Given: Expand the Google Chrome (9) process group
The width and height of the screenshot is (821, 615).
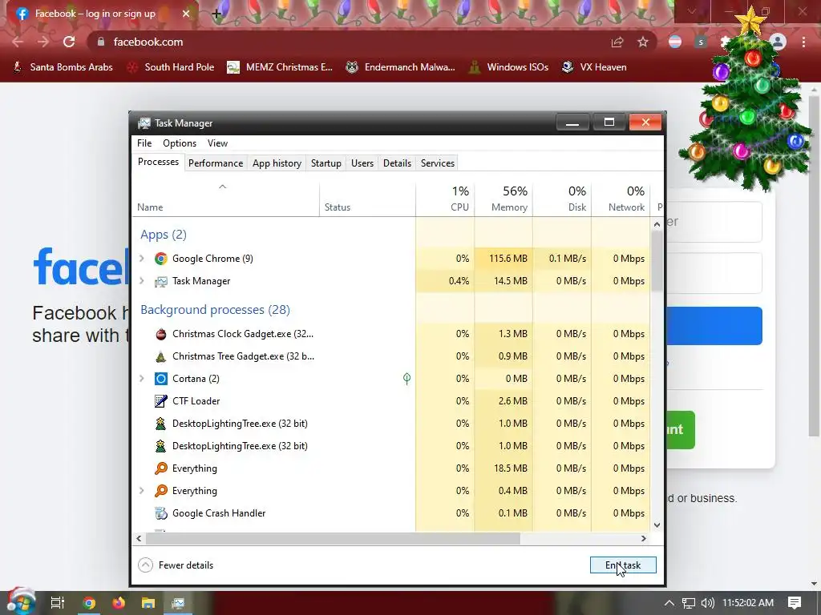Looking at the screenshot, I should [141, 259].
